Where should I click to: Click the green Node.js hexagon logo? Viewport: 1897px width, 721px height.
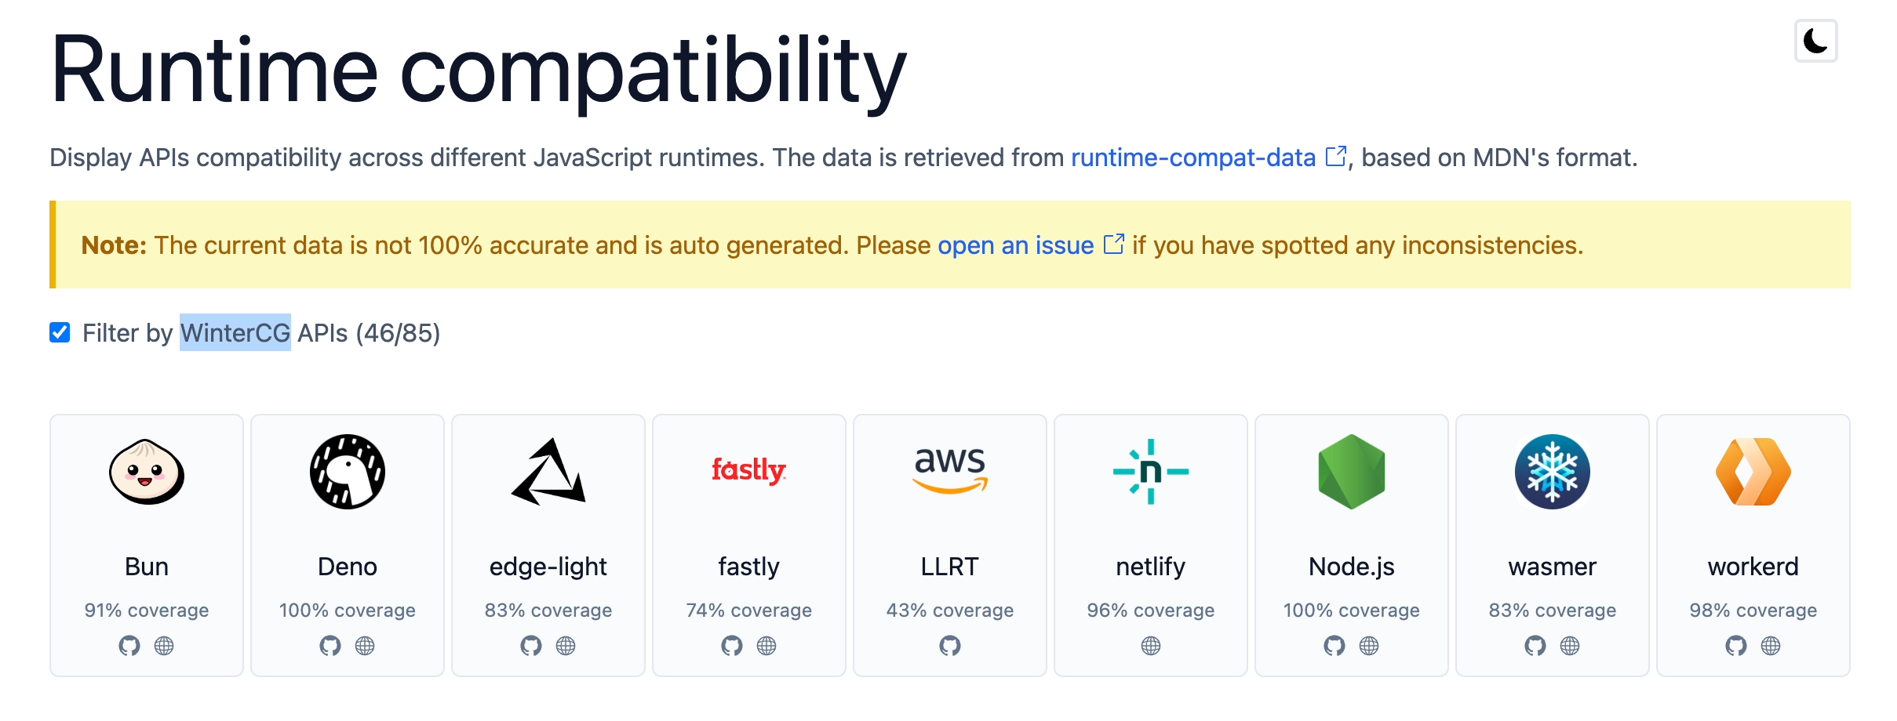click(x=1352, y=472)
